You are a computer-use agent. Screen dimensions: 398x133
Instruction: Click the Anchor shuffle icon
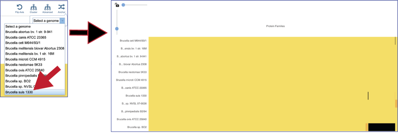point(62,7)
